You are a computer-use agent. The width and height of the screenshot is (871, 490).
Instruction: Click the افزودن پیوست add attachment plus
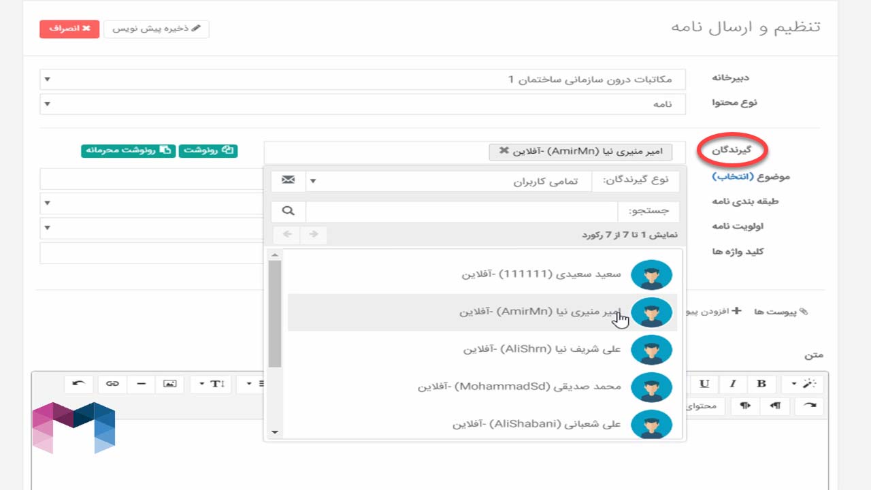coord(736,311)
